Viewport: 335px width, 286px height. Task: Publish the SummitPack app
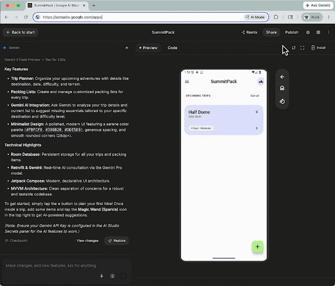point(291,33)
